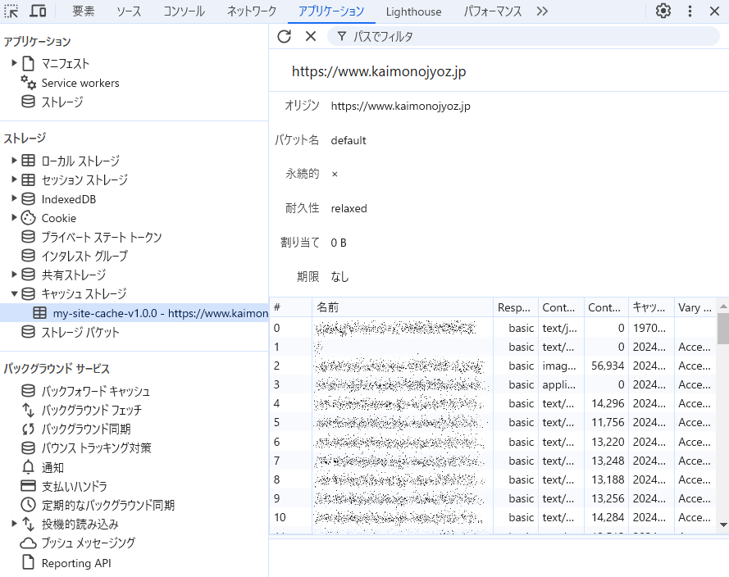Expand 共有ストレージ node
Image resolution: width=729 pixels, height=577 pixels.
pos(14,275)
